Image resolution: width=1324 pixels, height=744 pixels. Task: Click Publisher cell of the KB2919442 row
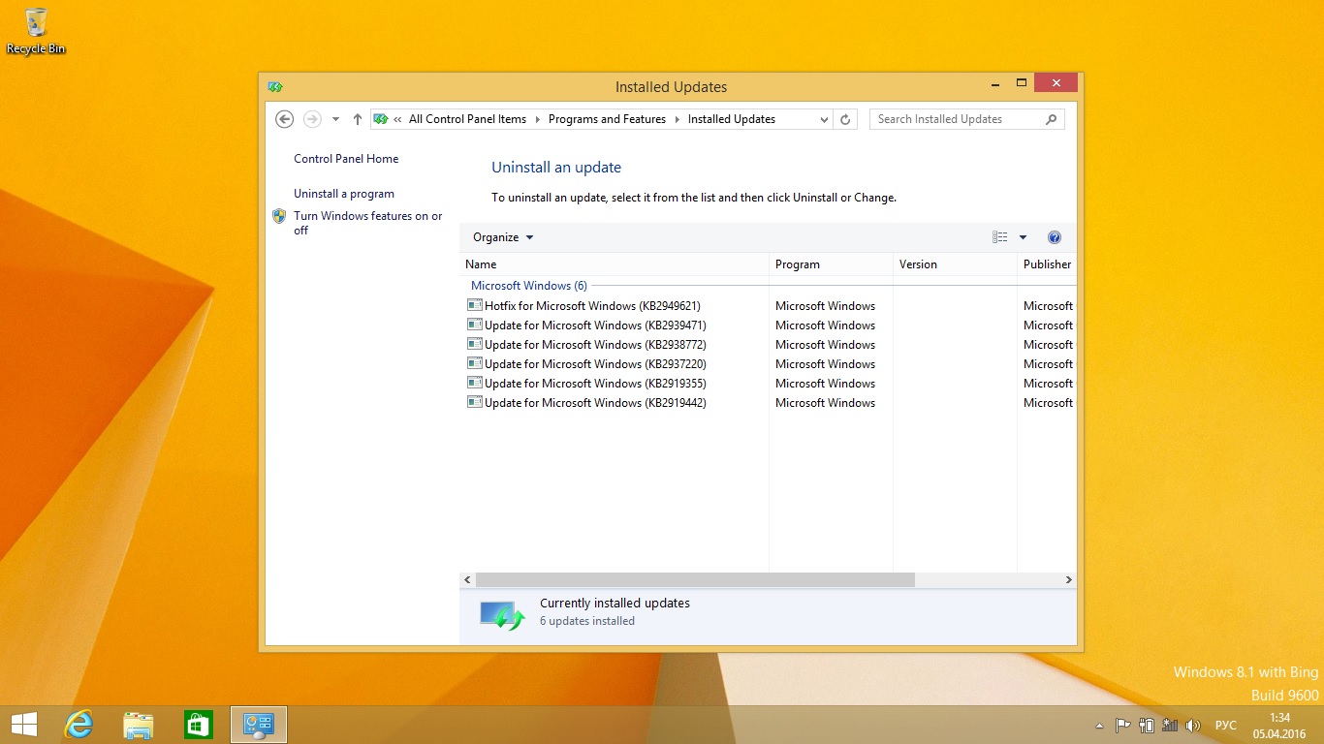[1048, 403]
